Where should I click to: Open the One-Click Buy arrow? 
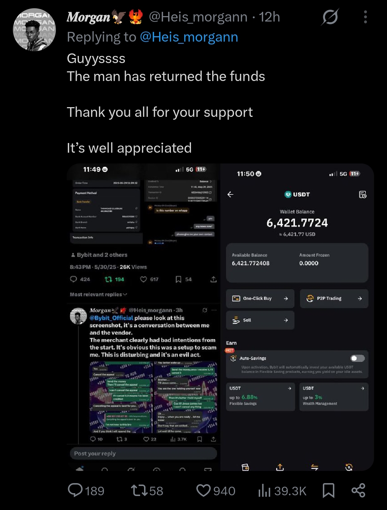286,299
